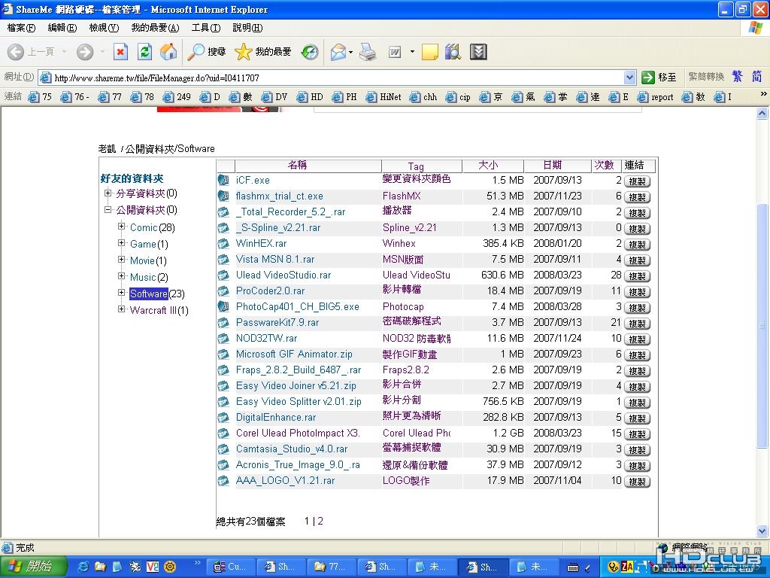770x578 pixels.
Task: Expand the Comic folder tree node
Action: [121, 227]
